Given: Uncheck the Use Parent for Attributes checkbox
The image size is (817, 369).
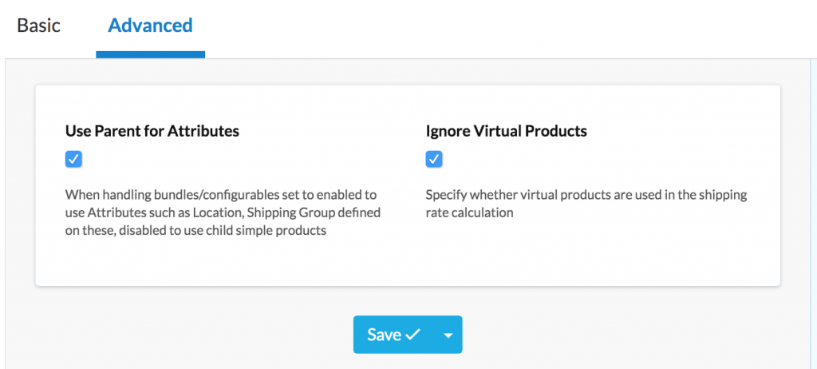Looking at the screenshot, I should [73, 160].
